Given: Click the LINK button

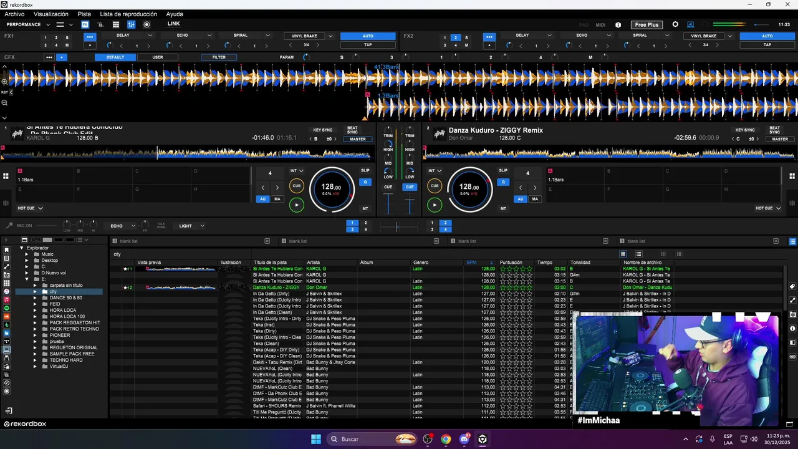Looking at the screenshot, I should point(174,24).
